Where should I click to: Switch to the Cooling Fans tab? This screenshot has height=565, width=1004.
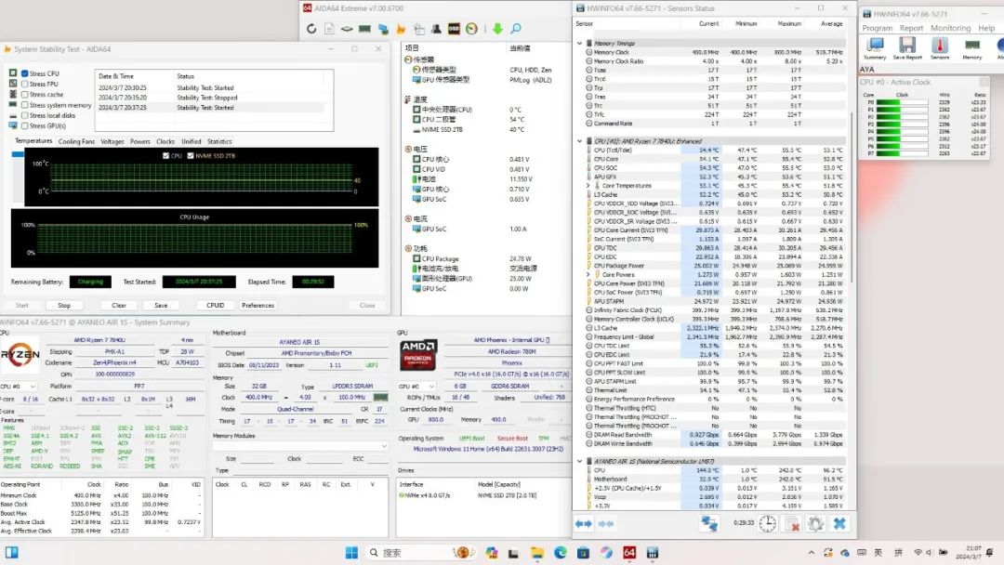[76, 141]
